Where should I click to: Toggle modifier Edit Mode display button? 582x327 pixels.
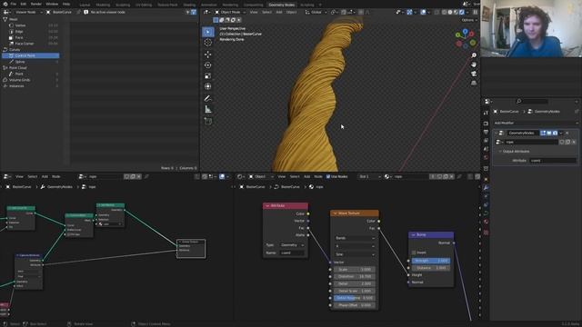coord(543,133)
